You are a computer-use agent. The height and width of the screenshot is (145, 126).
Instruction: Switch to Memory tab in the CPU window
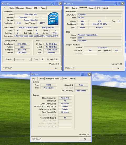coord(29,8)
